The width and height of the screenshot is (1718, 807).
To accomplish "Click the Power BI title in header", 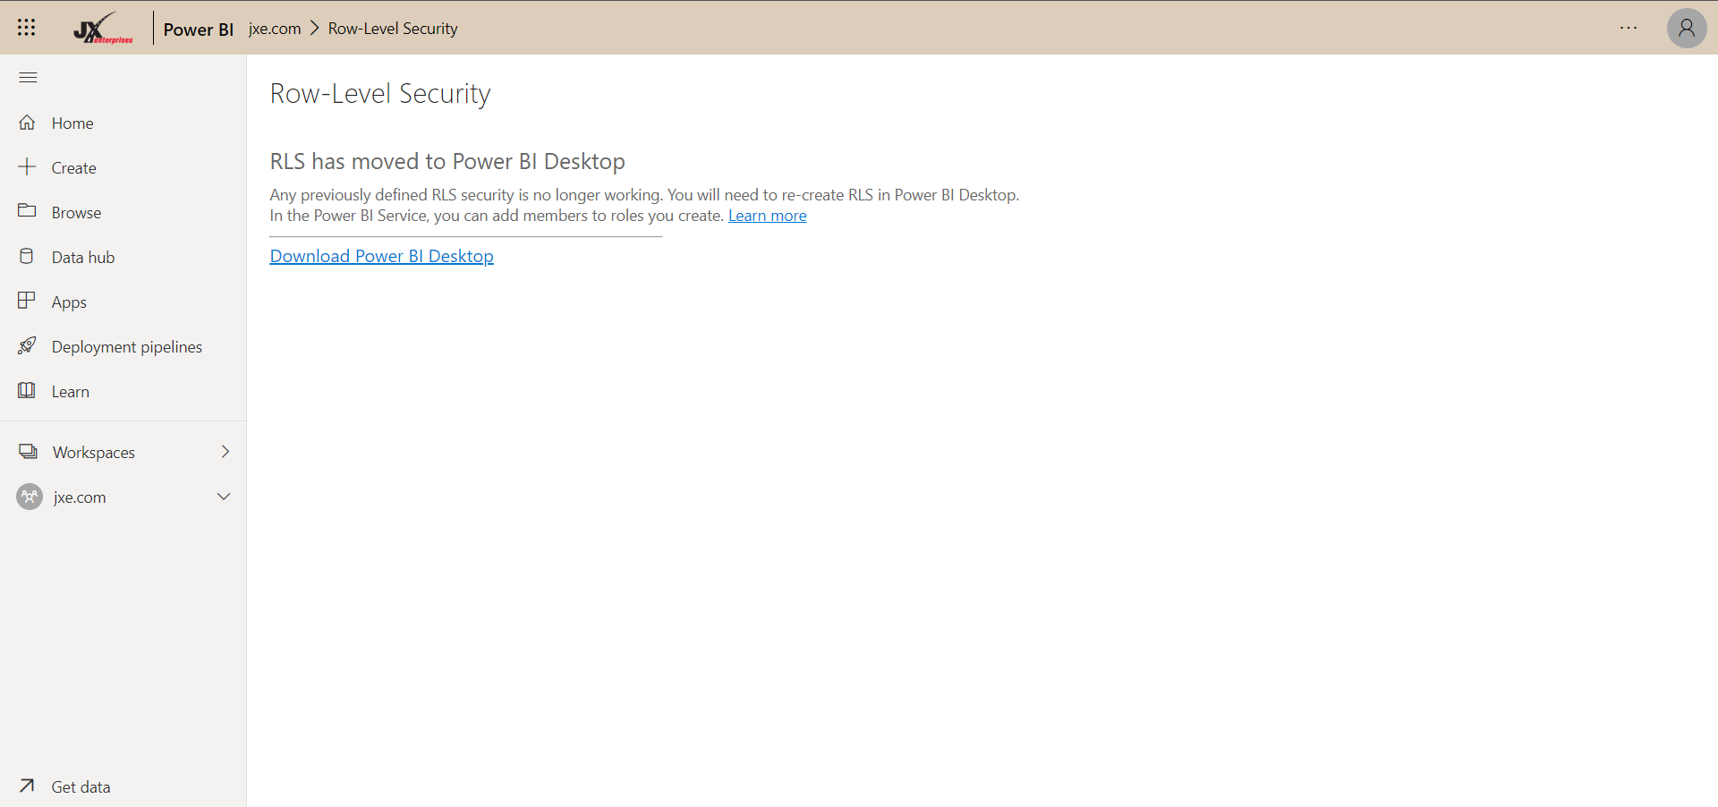I will point(199,30).
